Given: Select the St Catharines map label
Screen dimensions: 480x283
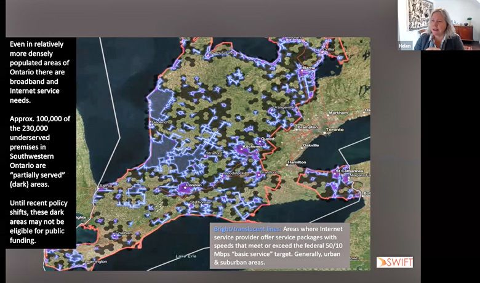Looking at the screenshot, I should pyautogui.click(x=350, y=170).
